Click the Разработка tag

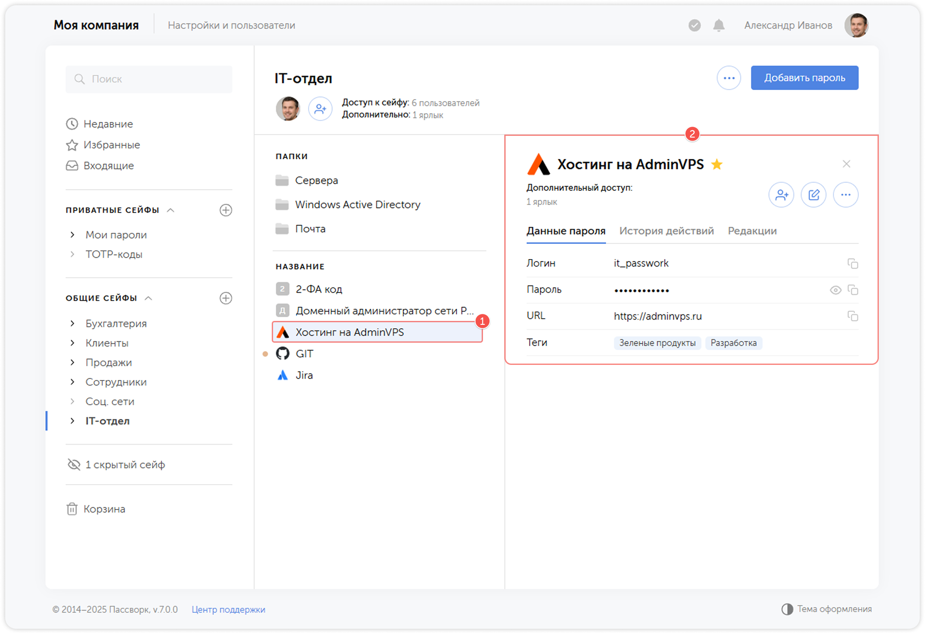733,343
